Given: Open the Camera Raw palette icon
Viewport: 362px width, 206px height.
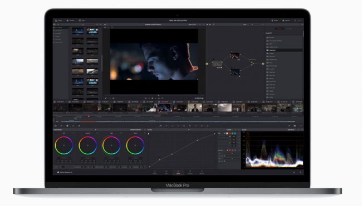Looking at the screenshot, I should tap(55, 126).
